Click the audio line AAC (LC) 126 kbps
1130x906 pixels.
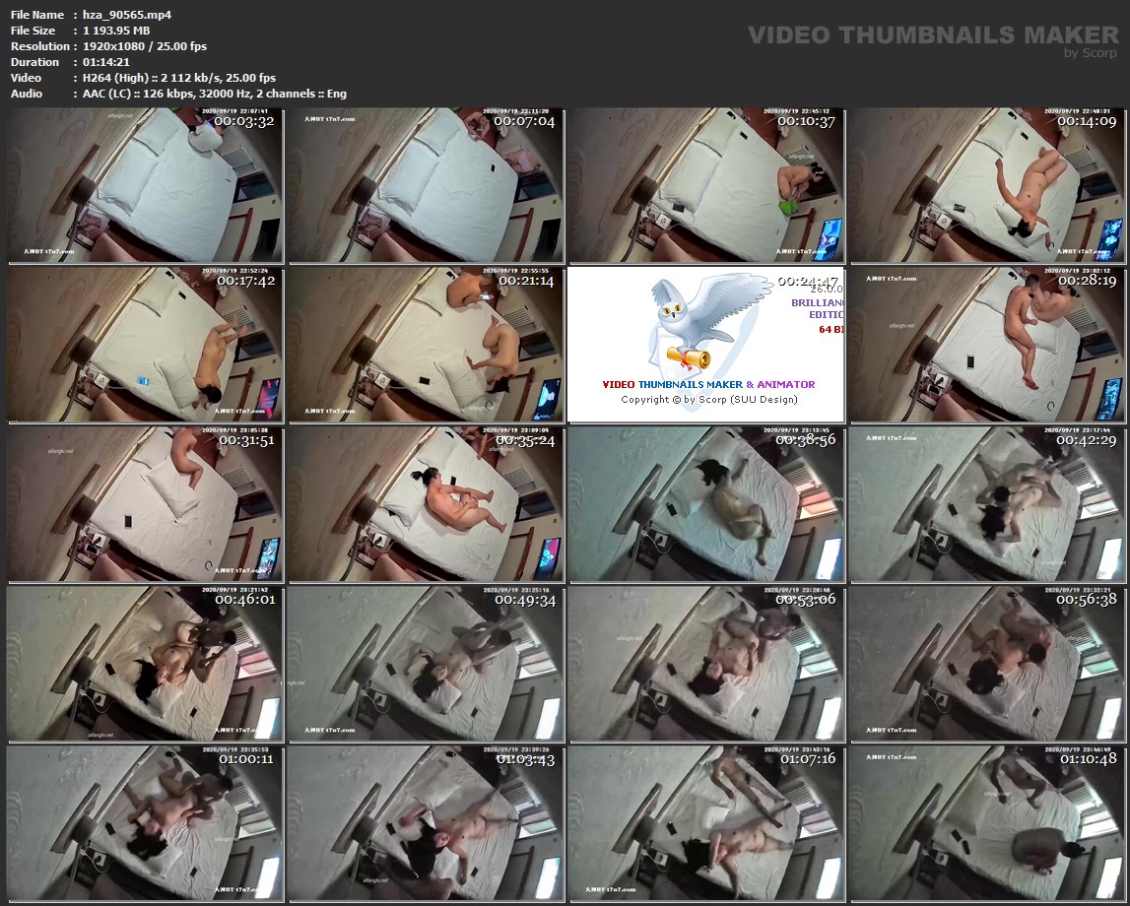point(214,94)
